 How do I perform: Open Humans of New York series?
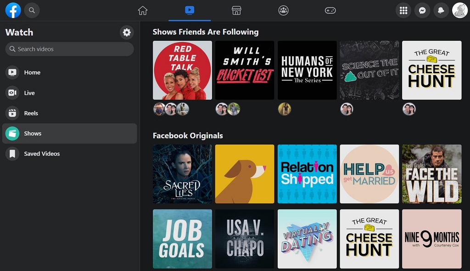tap(307, 70)
